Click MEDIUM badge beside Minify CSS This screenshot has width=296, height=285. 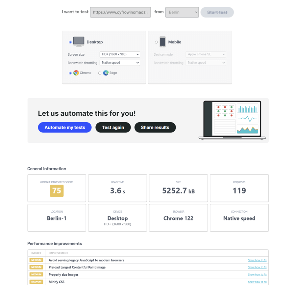pos(36,282)
